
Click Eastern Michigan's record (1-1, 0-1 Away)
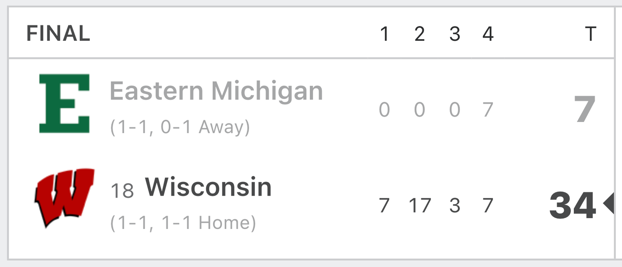(x=180, y=127)
